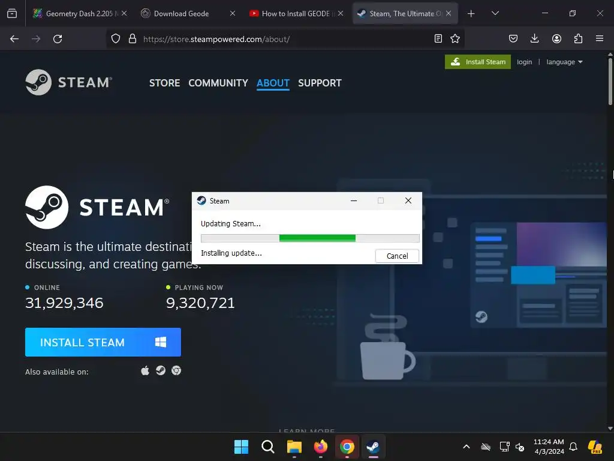The image size is (614, 461).
Task: Open Google Chrome from taskbar
Action: (347, 447)
